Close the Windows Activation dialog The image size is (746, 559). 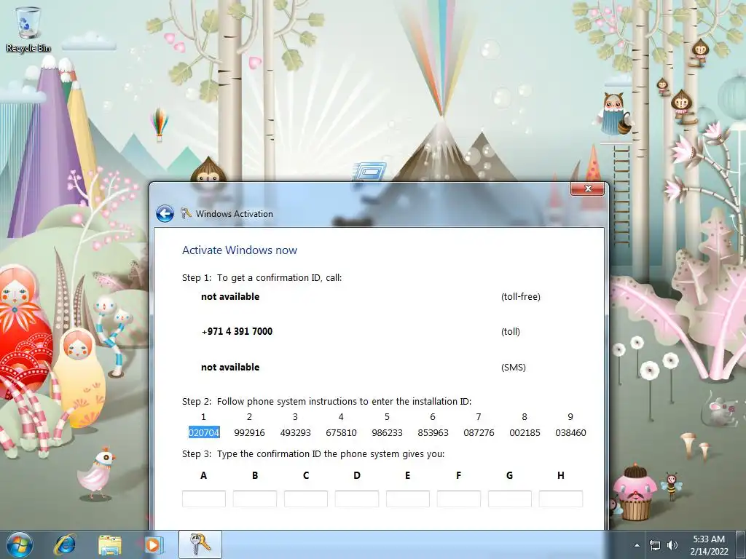pyautogui.click(x=588, y=189)
